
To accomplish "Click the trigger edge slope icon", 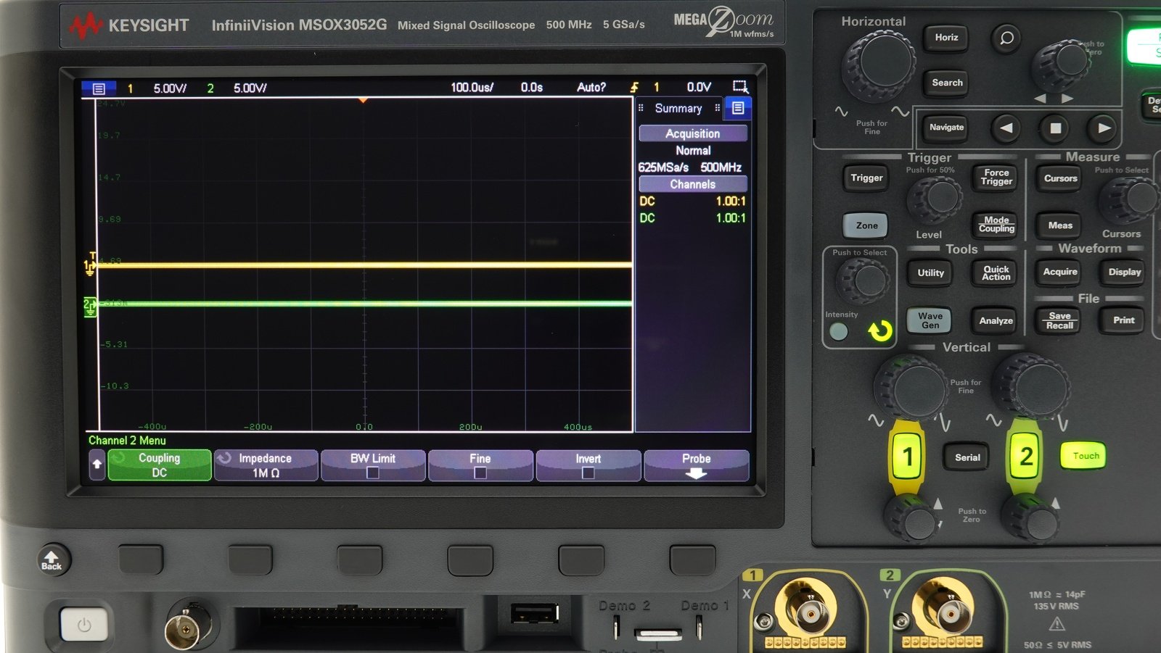I will click(634, 88).
